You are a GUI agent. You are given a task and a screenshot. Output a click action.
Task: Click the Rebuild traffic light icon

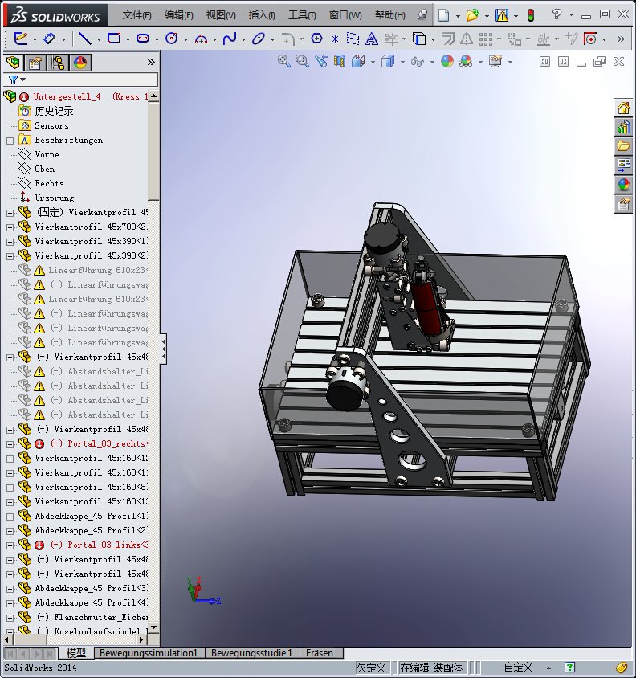(531, 15)
